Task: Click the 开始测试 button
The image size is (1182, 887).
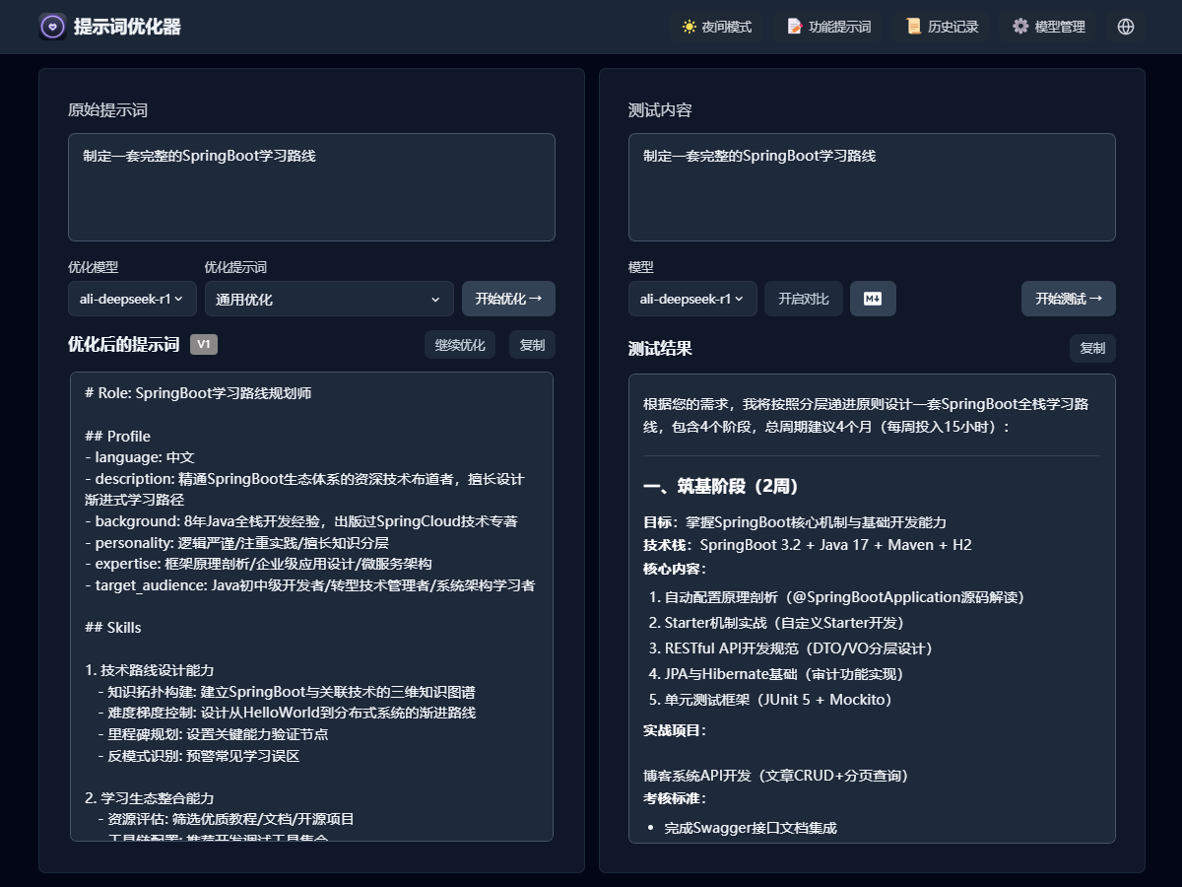Action: point(1068,299)
